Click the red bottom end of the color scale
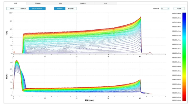Viewport: 191px width, 107px height. (184, 100)
